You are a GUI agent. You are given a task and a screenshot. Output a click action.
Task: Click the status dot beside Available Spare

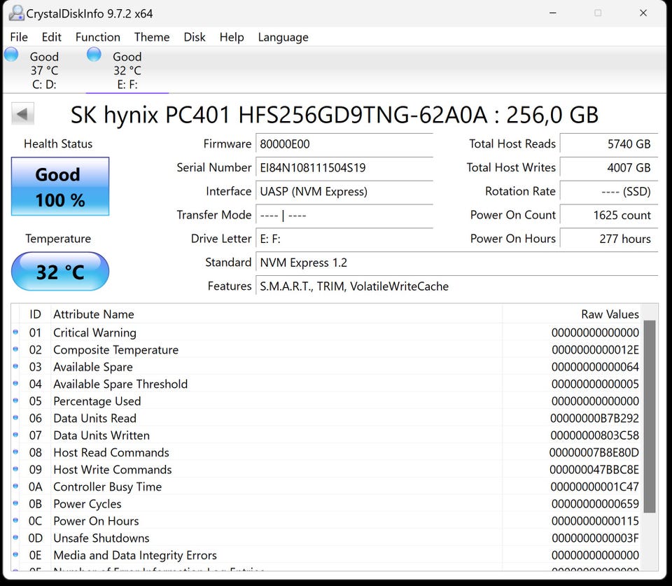click(x=15, y=367)
